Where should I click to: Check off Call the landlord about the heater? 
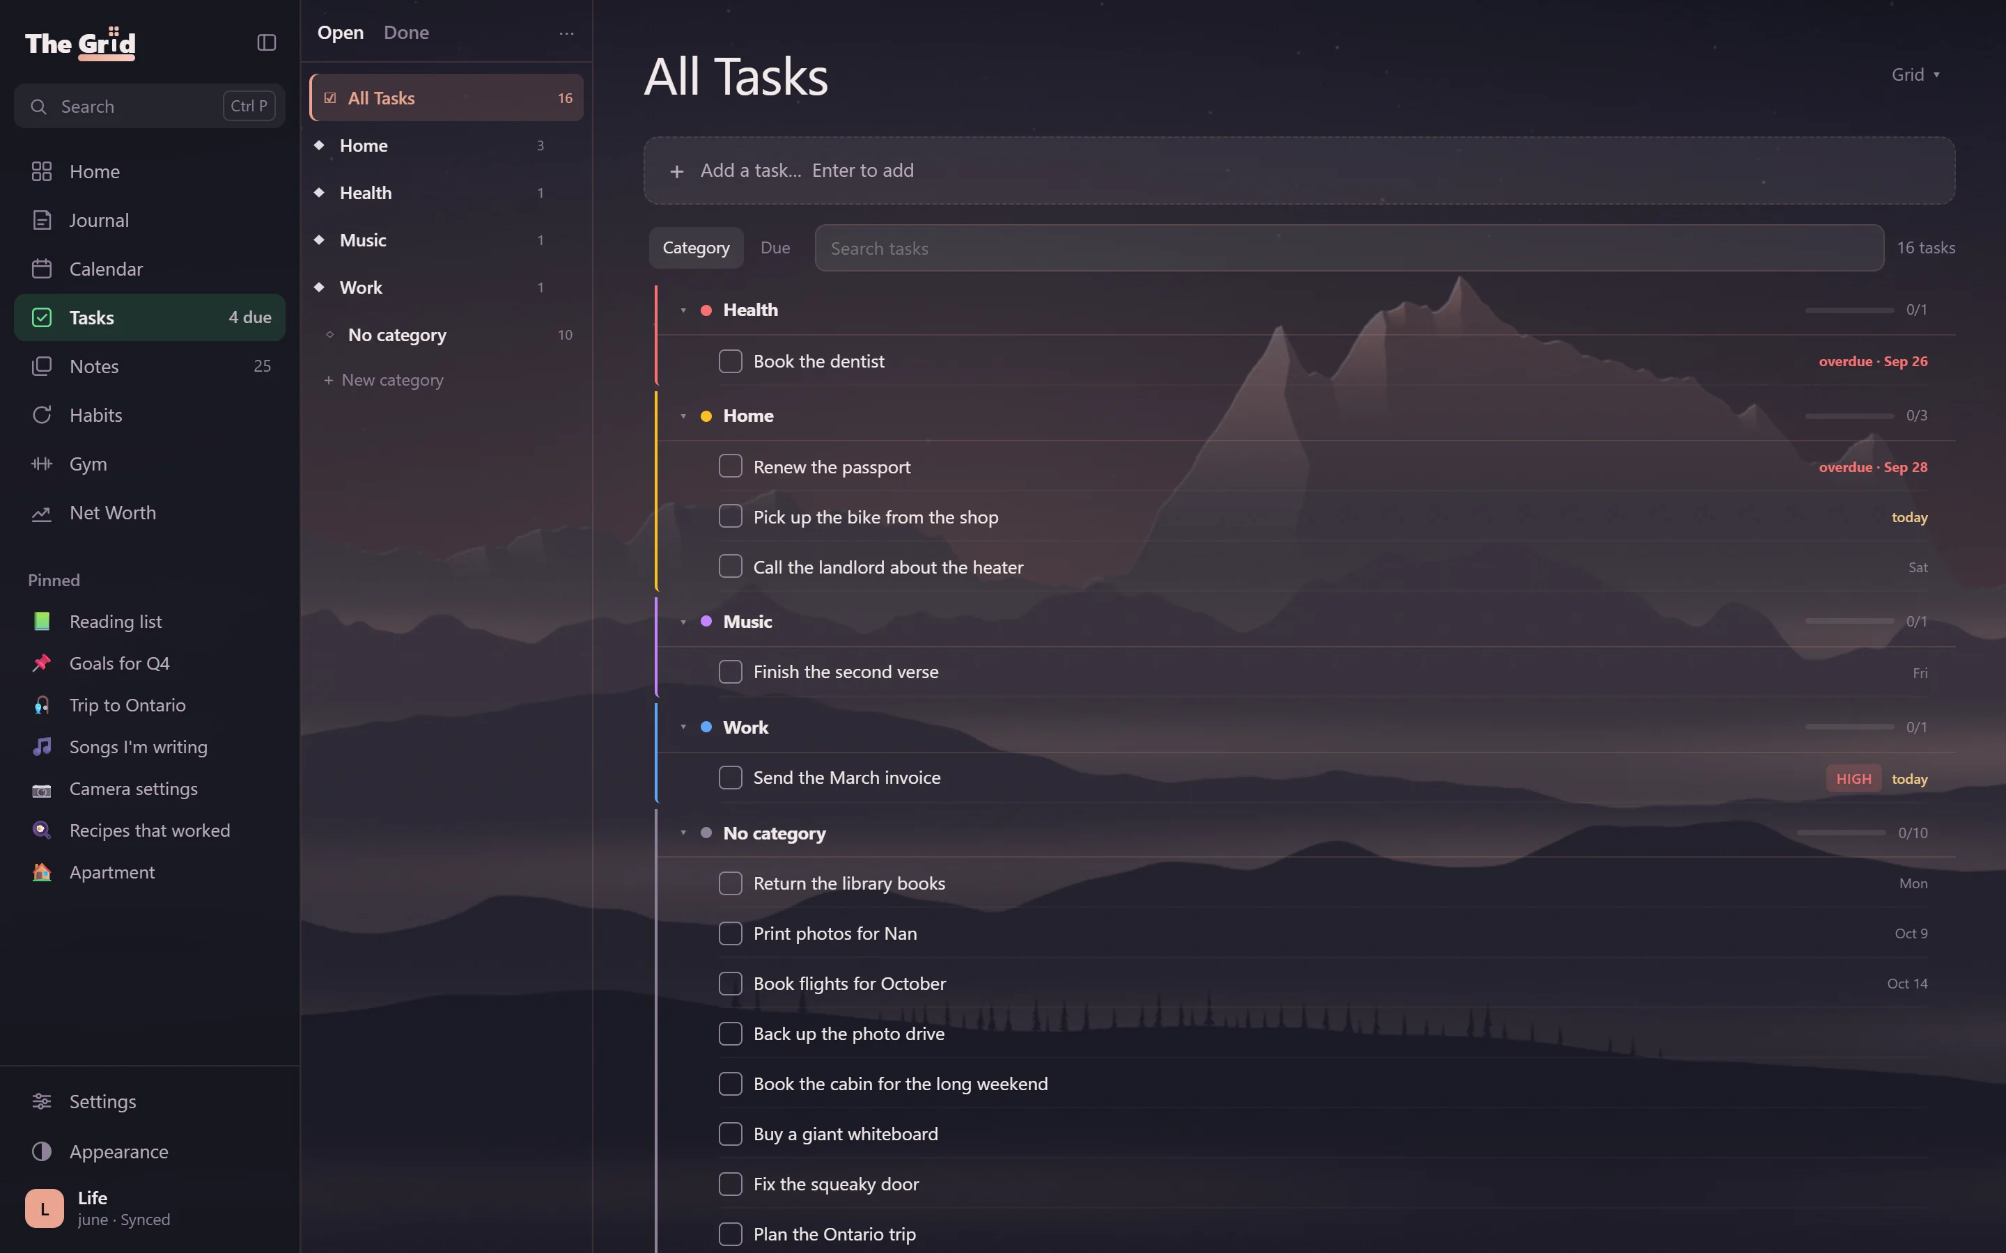[x=730, y=567]
